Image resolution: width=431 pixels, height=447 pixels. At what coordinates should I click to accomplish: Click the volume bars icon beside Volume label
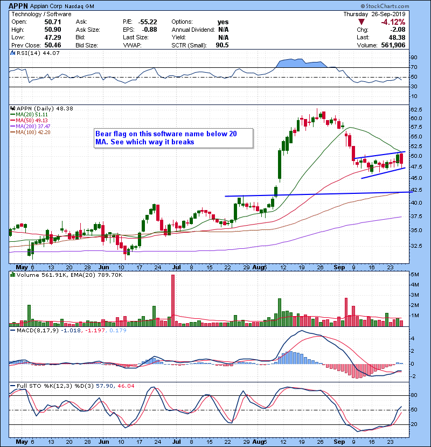(12, 275)
